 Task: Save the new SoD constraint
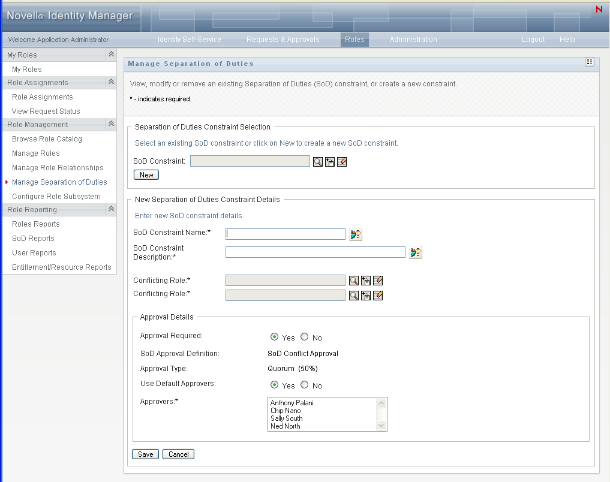pyautogui.click(x=146, y=454)
